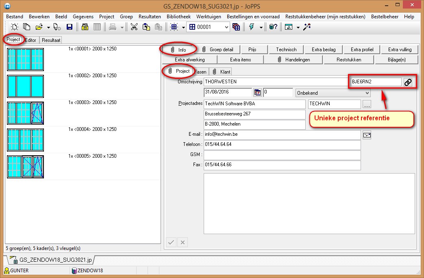Viewport: 424px width, 278px height.
Task: Click the stacked windows icon after group selector
Action: coord(236,27)
